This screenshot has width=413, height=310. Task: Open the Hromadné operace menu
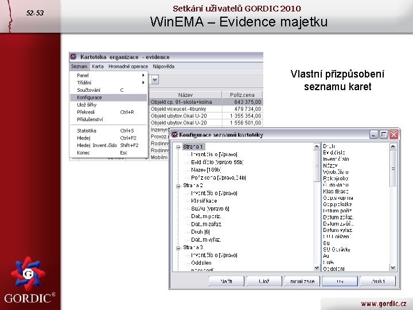pos(128,67)
